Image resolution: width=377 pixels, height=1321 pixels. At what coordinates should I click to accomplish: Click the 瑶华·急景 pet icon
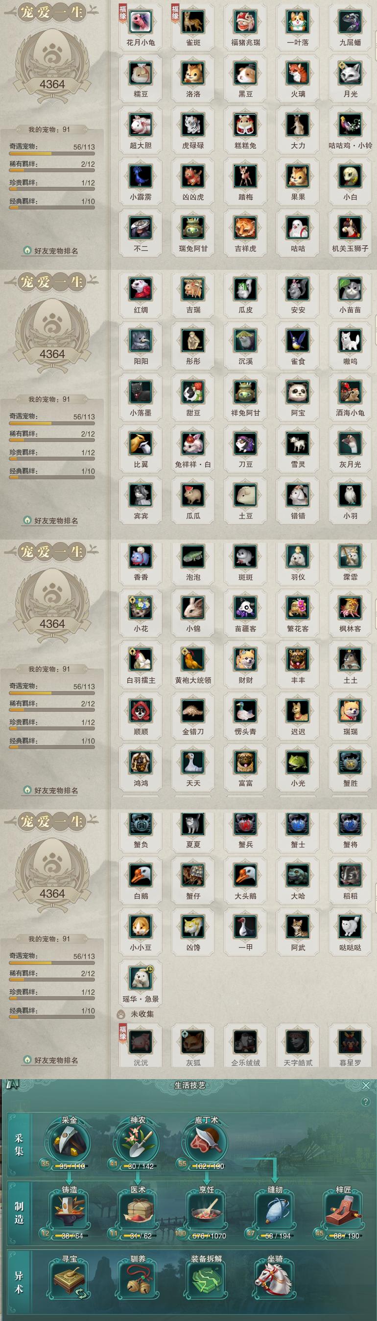point(141,979)
